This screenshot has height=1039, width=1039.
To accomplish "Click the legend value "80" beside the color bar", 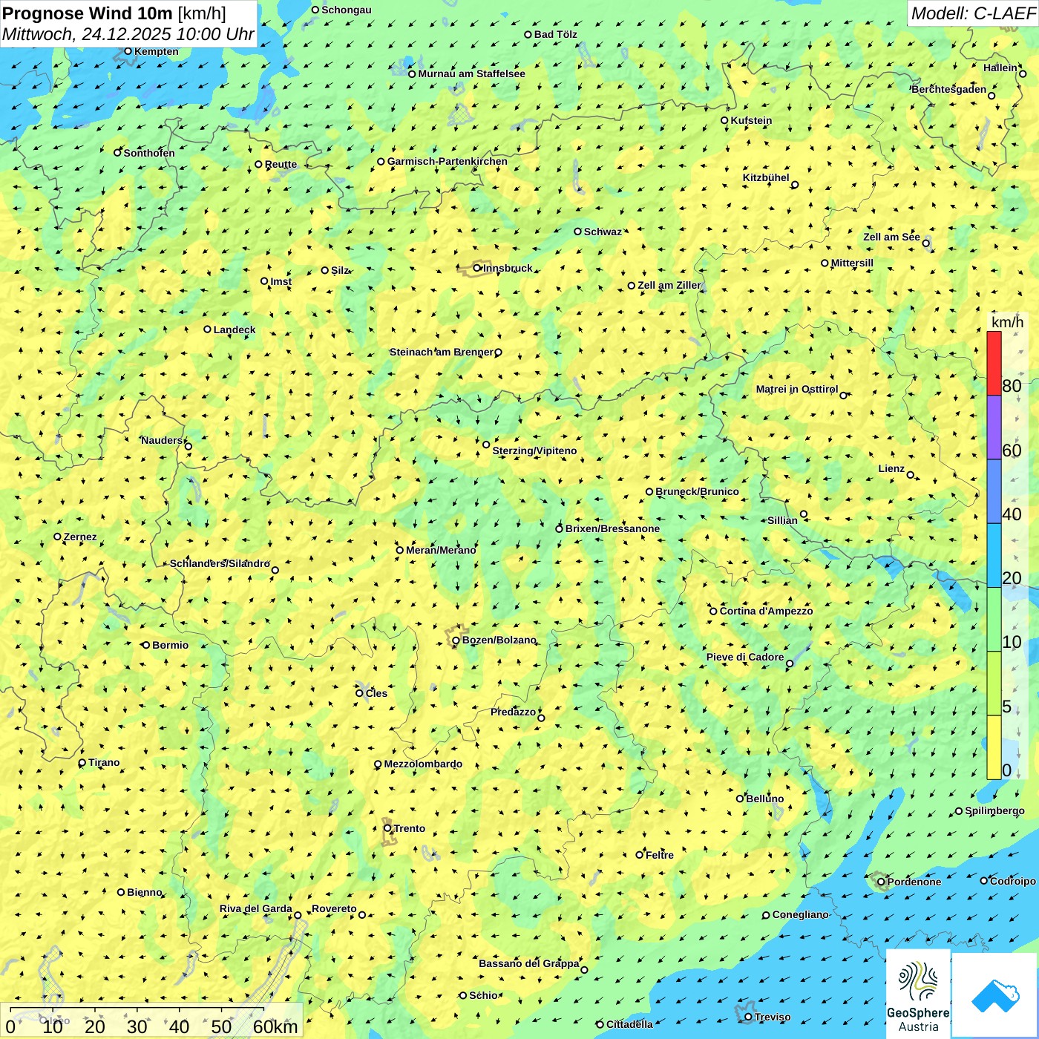I will coord(1012,386).
